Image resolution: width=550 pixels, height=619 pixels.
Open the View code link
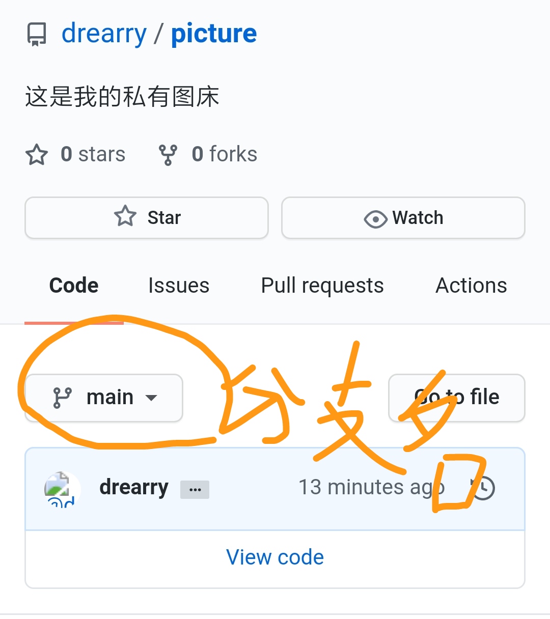(x=275, y=557)
